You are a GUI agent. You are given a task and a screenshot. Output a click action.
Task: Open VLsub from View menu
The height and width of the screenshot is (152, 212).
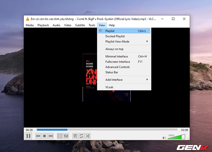tap(124, 87)
